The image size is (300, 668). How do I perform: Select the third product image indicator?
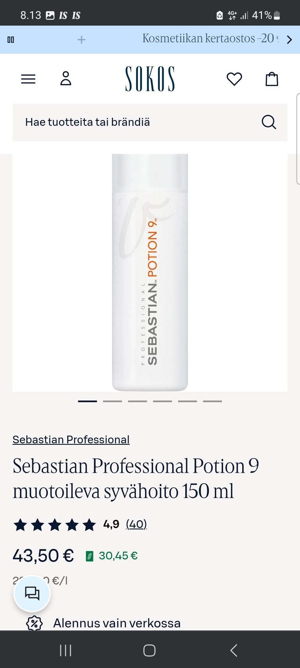pyautogui.click(x=137, y=401)
